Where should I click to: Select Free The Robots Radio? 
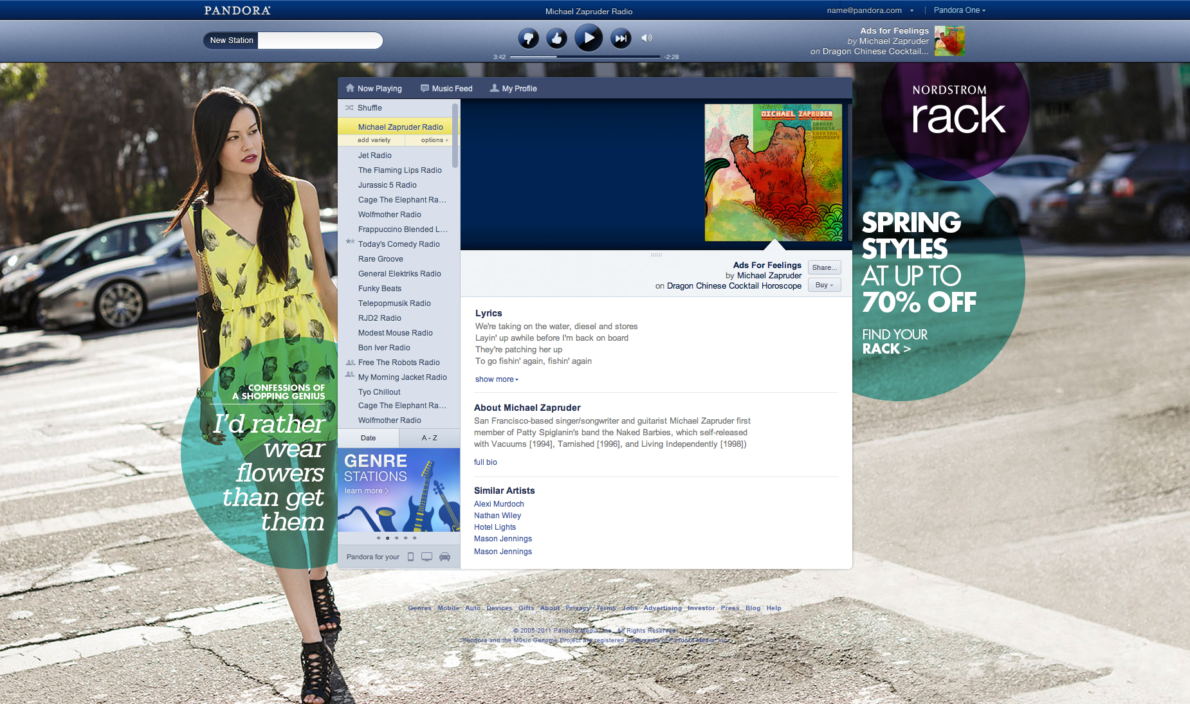click(399, 363)
